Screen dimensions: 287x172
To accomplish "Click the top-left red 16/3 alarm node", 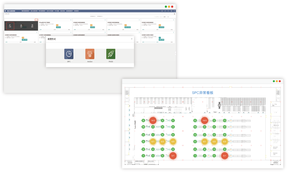I will pos(153,120).
